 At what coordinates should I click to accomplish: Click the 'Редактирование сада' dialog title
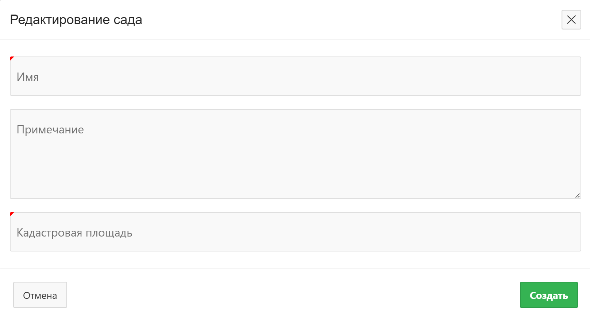pyautogui.click(x=76, y=20)
